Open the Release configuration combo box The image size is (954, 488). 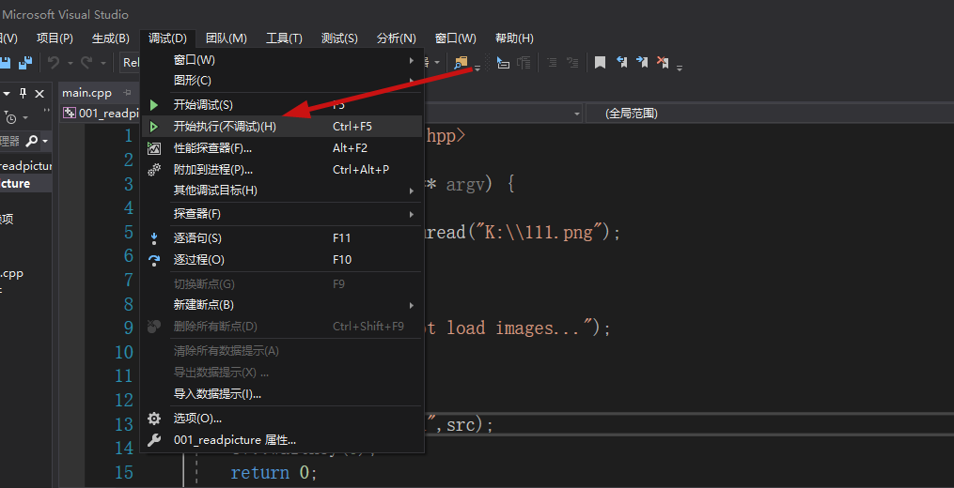pyautogui.click(x=131, y=62)
